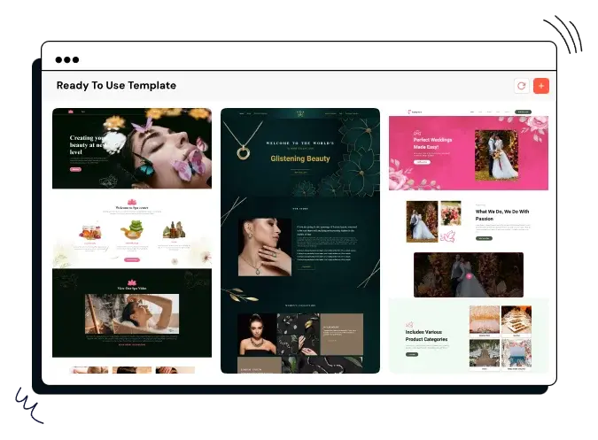The height and width of the screenshot is (440, 598).
Task: Click the white button under Perfect Weddings
Action: click(422, 162)
